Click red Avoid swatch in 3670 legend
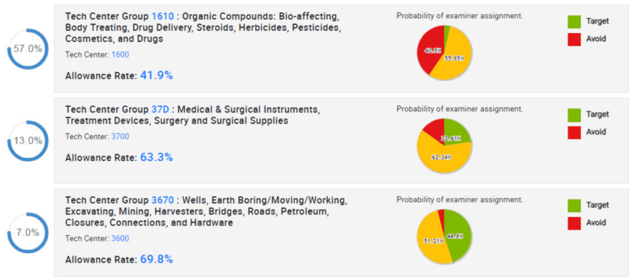Screen dimensions: 633x279 [x=574, y=223]
